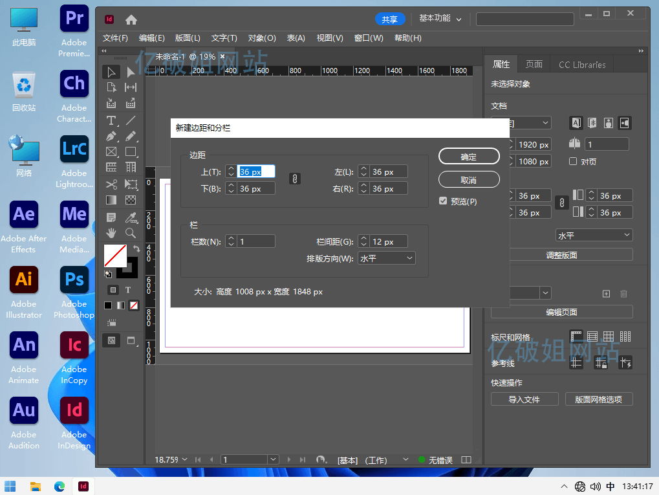The image size is (659, 495).
Task: Open the 版面(L) menu
Action: (188, 38)
